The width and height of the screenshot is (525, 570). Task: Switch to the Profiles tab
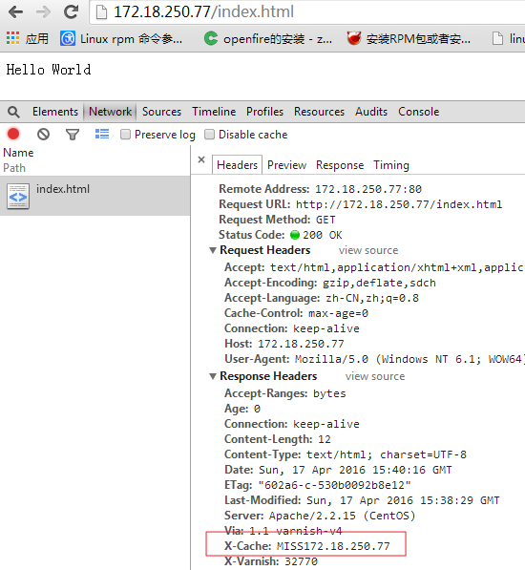(264, 112)
